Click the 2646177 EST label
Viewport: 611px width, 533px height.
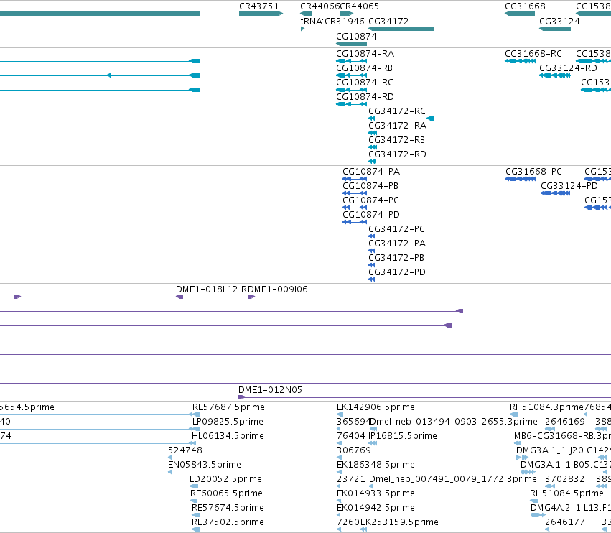[564, 522]
